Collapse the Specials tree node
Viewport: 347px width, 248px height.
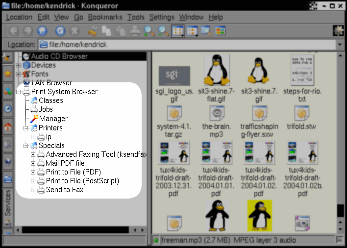(x=26, y=146)
